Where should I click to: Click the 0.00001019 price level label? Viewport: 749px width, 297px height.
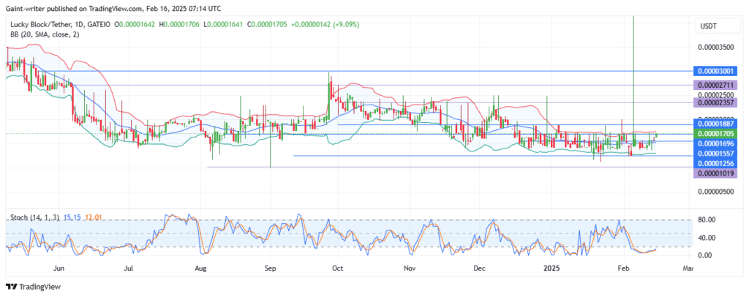click(x=715, y=173)
